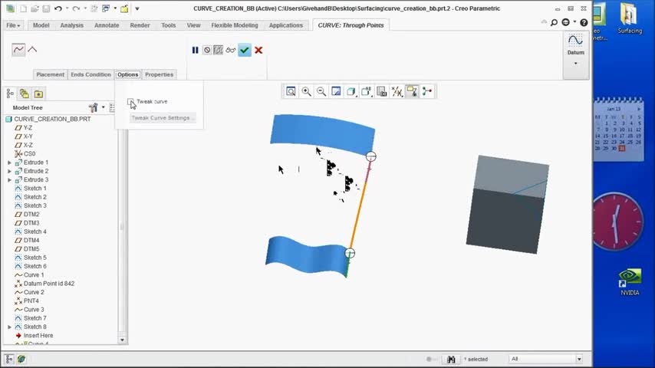Viewport: 655px width, 368px height.
Task: Open the NVIDIA desktop shortcut
Action: pos(630,282)
